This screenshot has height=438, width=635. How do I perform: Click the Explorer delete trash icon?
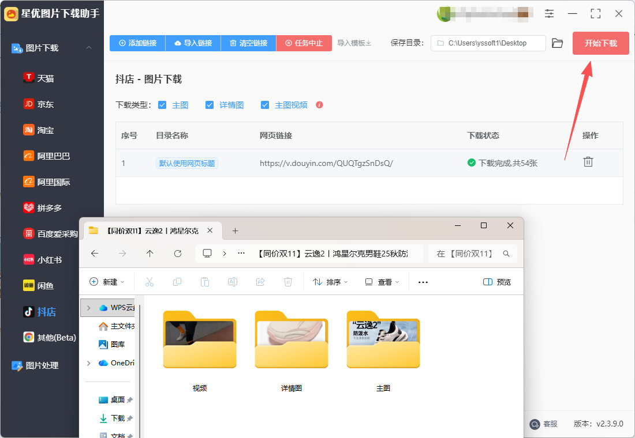pyautogui.click(x=288, y=282)
